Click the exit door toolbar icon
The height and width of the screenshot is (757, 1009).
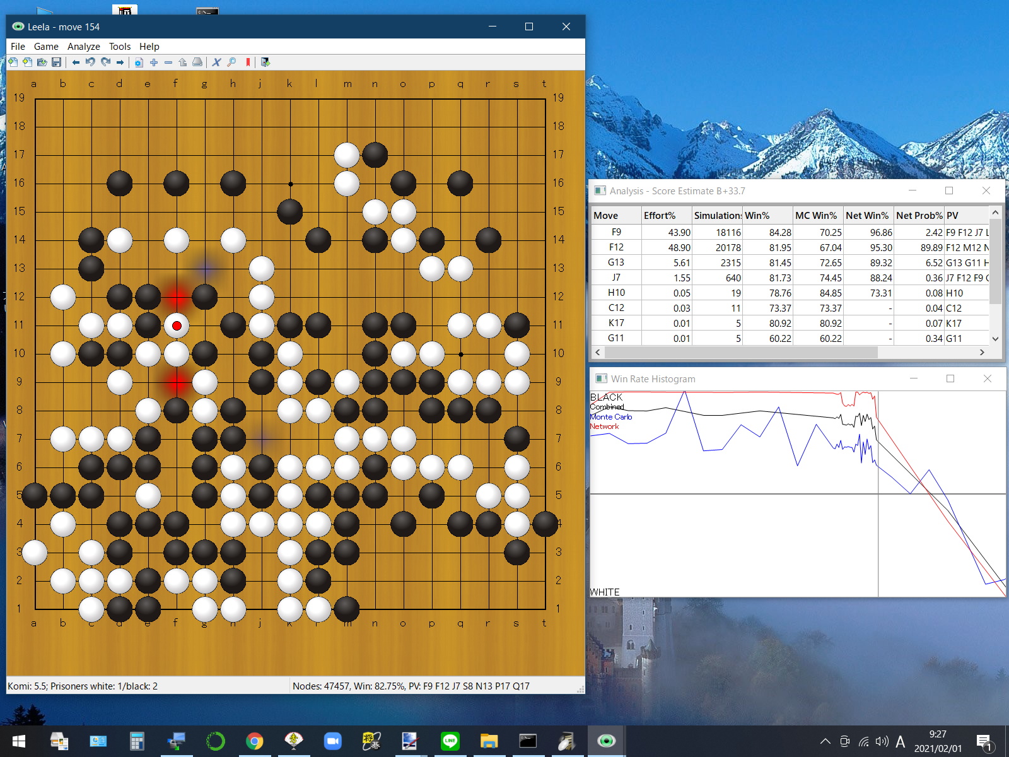point(265,62)
